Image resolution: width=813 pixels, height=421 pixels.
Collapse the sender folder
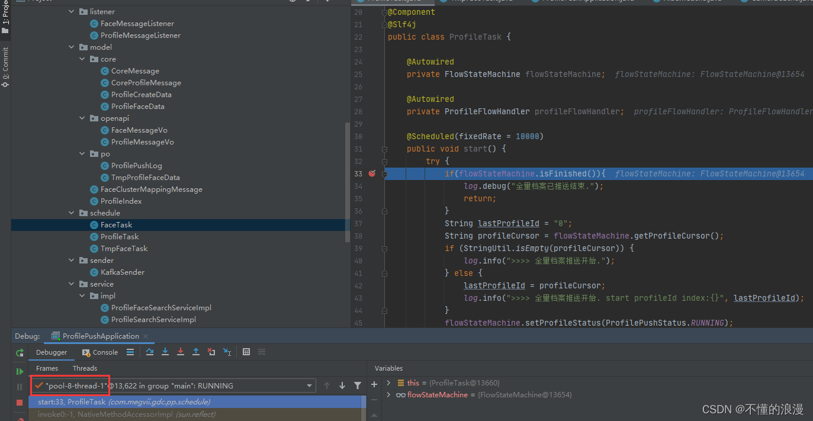[x=72, y=261]
